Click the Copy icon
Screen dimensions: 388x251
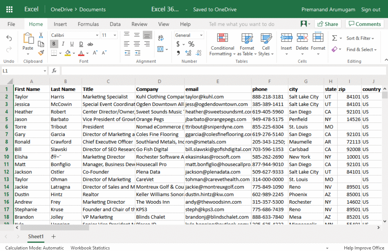[41, 44]
